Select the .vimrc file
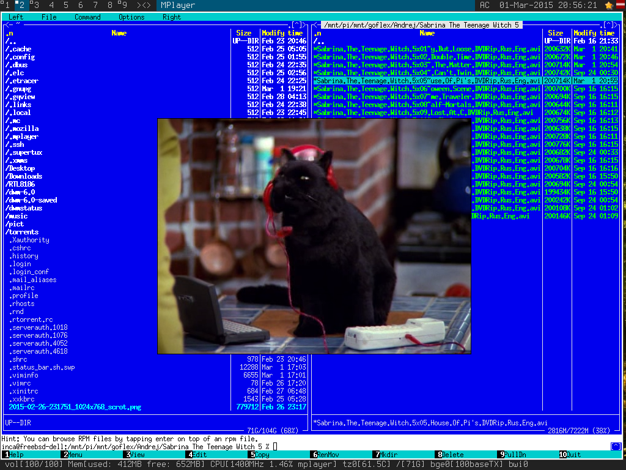Viewport: 626px width, 470px height. [156, 383]
